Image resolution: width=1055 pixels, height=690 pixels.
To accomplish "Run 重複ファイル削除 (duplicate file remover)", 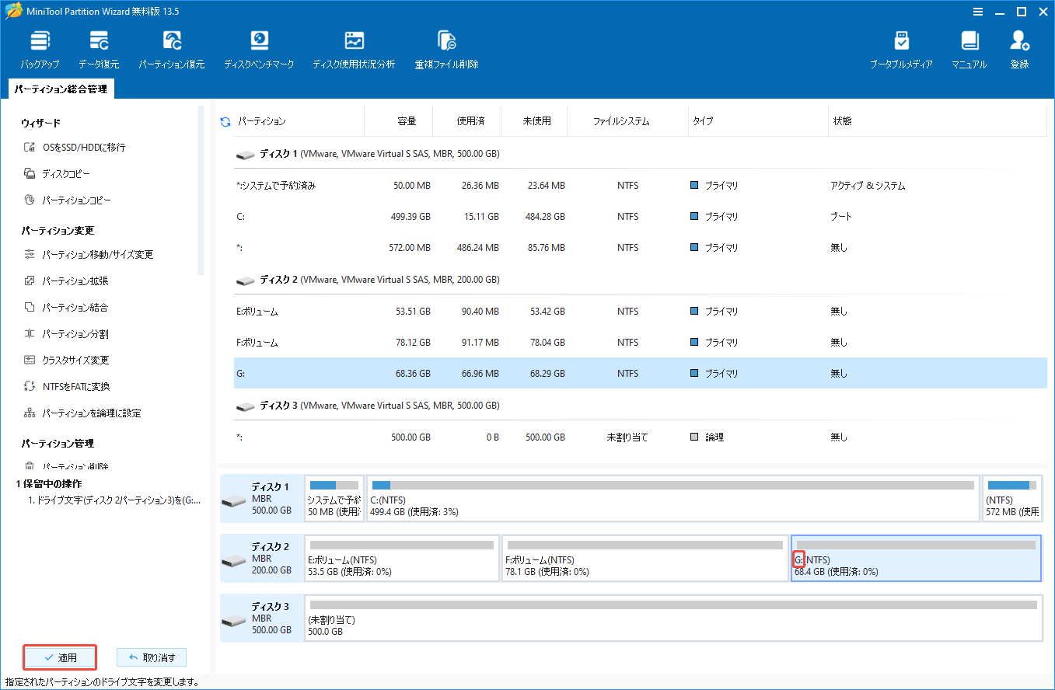I will 445,48.
